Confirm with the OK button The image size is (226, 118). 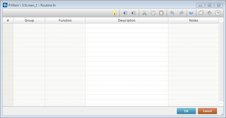pyautogui.click(x=186, y=111)
